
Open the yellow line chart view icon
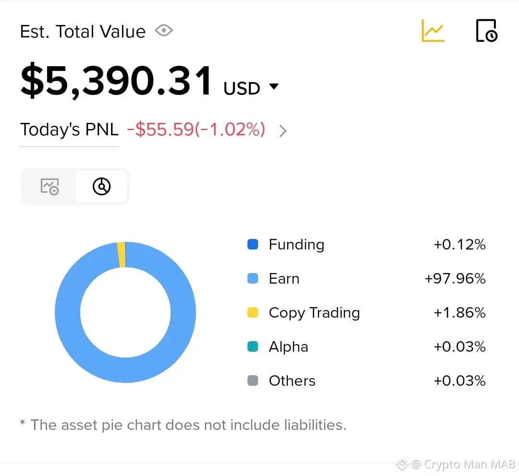coord(432,31)
